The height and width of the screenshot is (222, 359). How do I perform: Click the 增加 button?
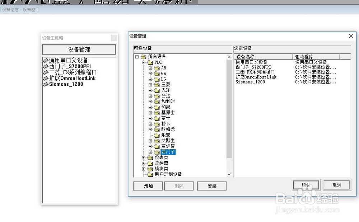pyautogui.click(x=148, y=186)
